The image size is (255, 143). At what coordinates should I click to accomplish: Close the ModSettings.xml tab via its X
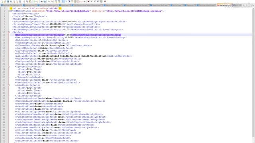pyautogui.click(x=231, y=5)
